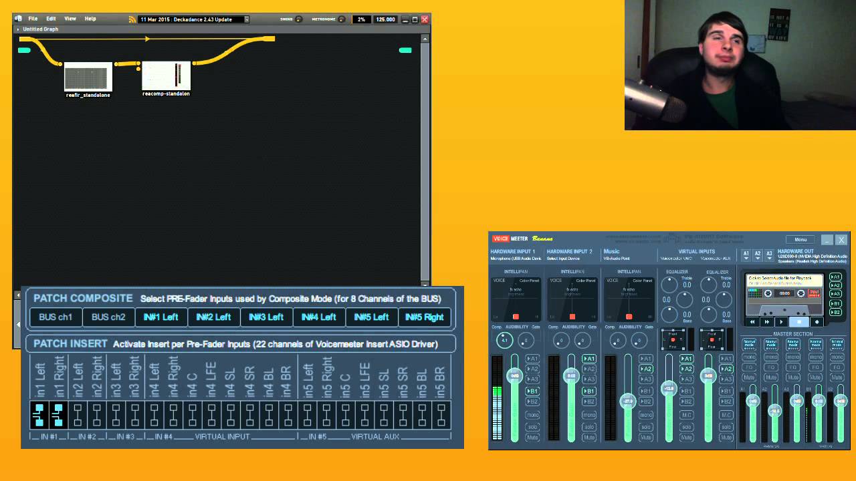Toggle the in2 Left patch insert

[78, 415]
